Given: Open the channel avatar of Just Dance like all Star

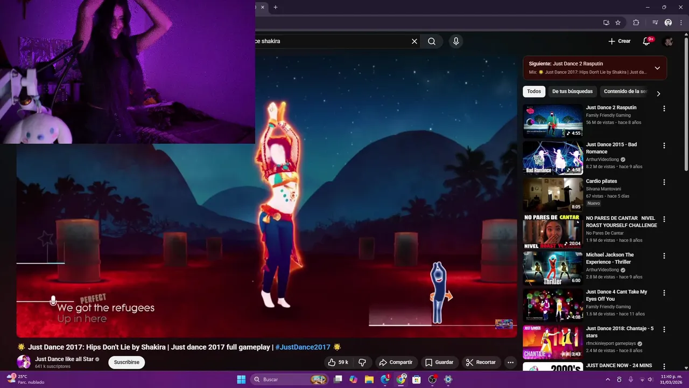Looking at the screenshot, I should coord(24,362).
